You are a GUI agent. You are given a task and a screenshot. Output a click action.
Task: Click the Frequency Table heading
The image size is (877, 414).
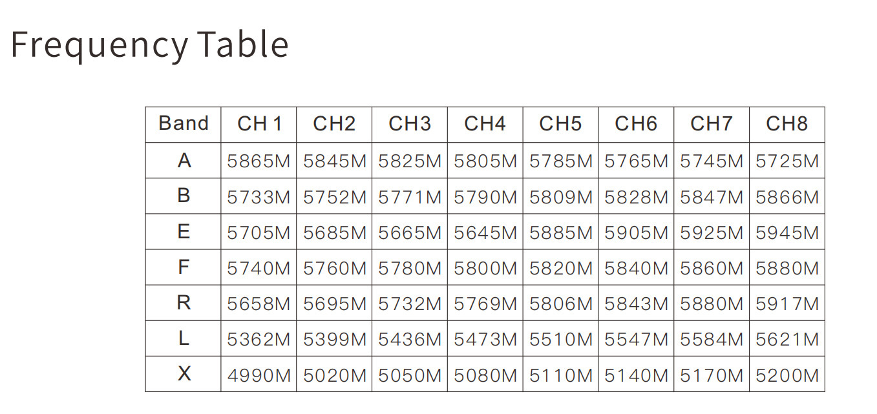pos(149,45)
